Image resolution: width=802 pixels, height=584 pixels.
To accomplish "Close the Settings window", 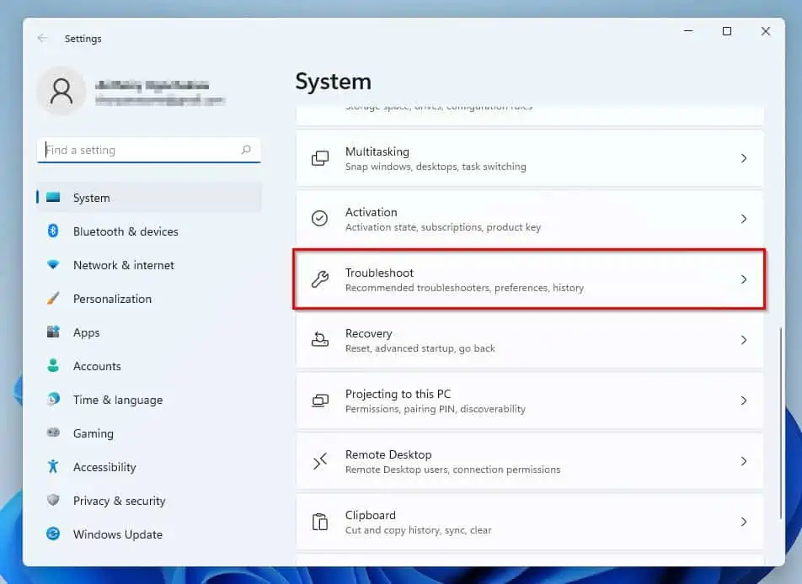I will pyautogui.click(x=766, y=31).
